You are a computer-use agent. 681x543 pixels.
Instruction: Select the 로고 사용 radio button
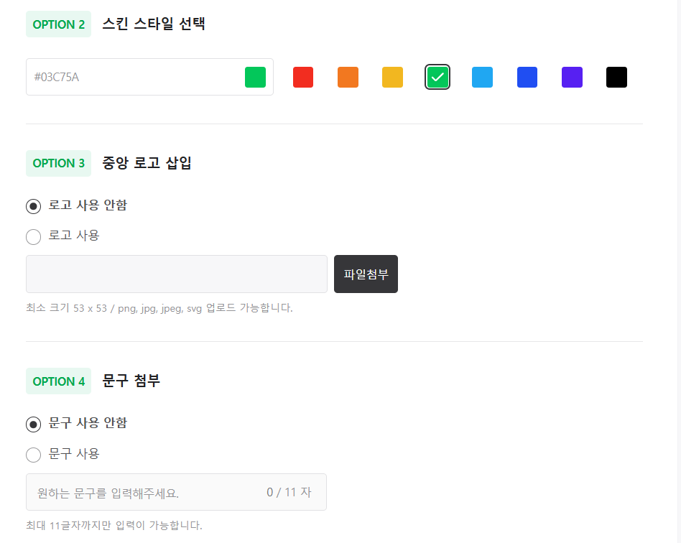tap(33, 236)
